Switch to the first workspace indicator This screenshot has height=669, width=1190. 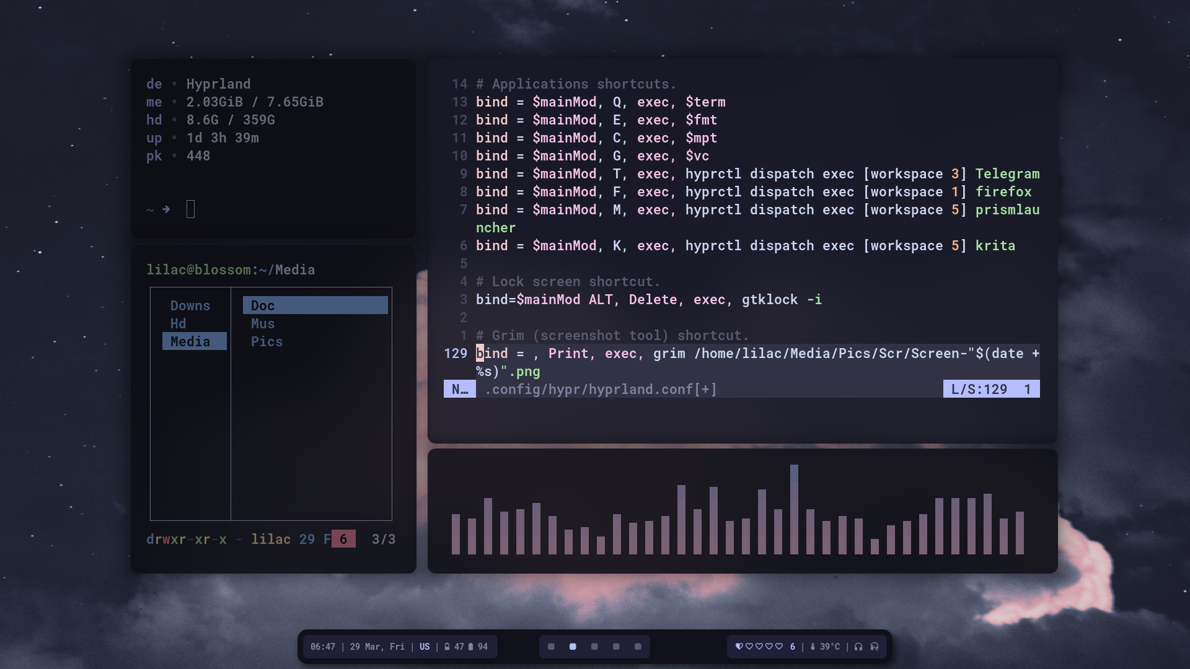(x=551, y=647)
